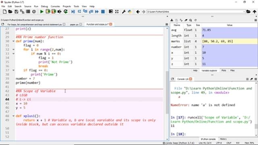Save all open files
Screen dimensions: 258x145
point(22,12)
